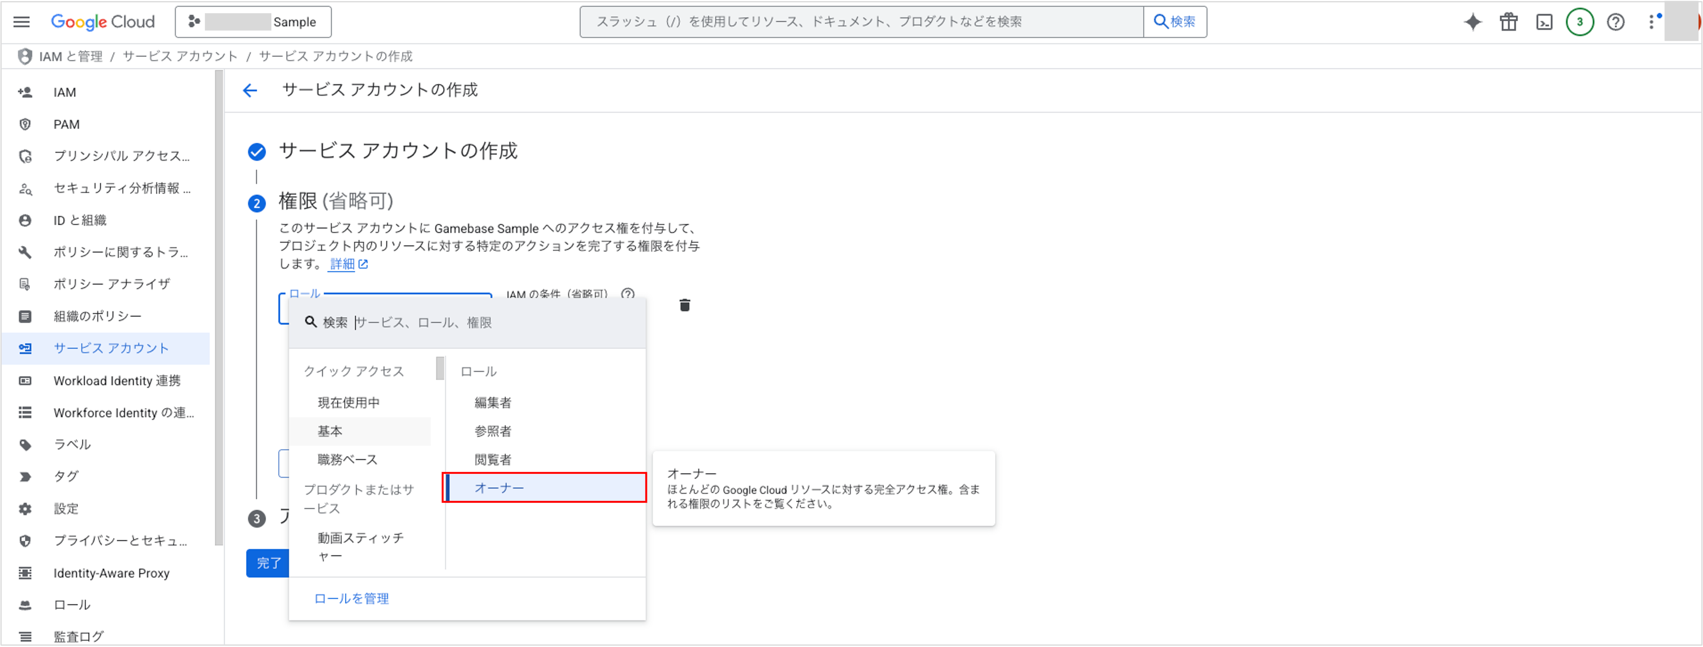Open IAM in the sidebar
This screenshot has height=647, width=1703.
(x=106, y=93)
